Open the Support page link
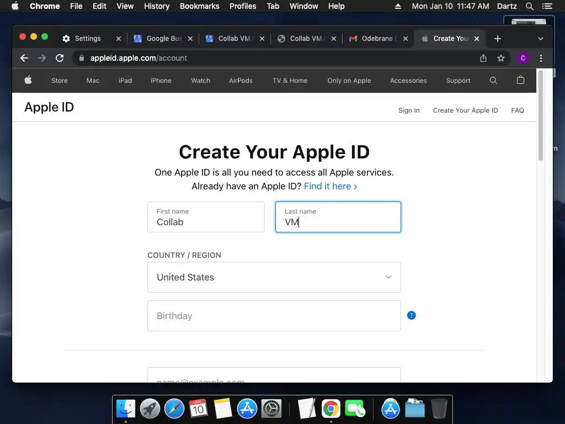This screenshot has height=424, width=565. pos(459,81)
